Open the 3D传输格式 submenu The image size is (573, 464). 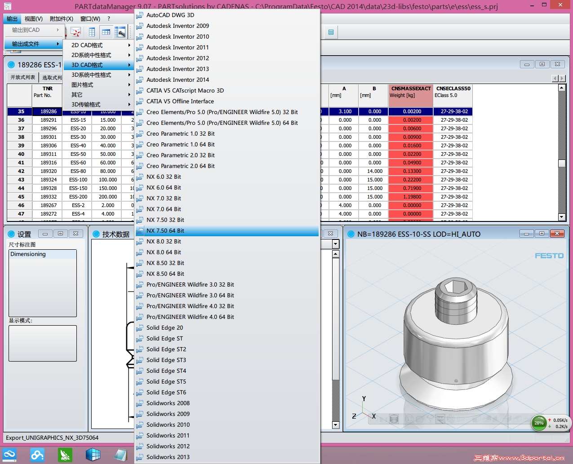[98, 104]
